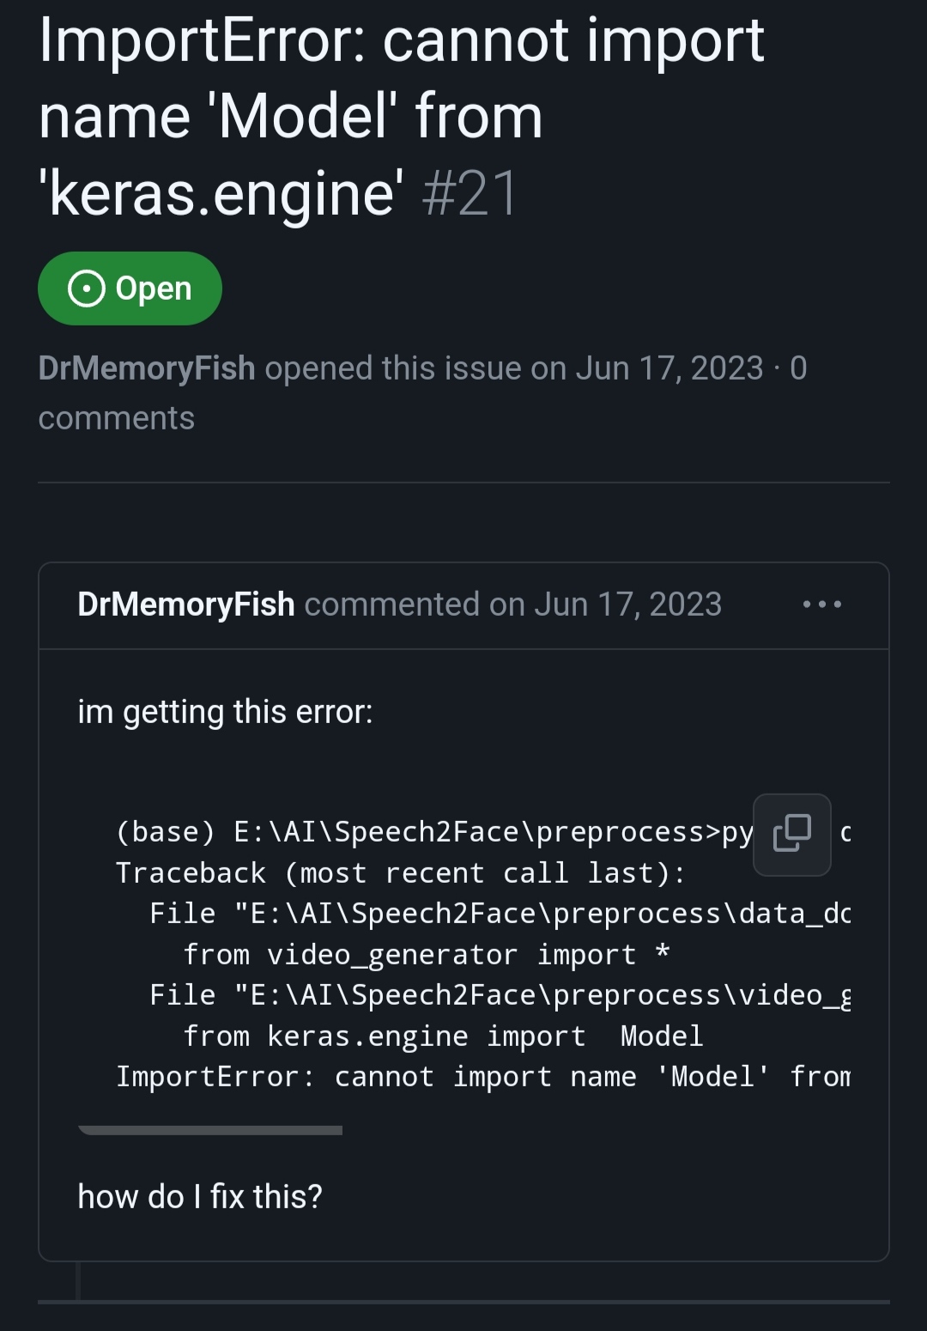The width and height of the screenshot is (927, 1331).
Task: Click the '0 comments' count text
Action: point(422,393)
